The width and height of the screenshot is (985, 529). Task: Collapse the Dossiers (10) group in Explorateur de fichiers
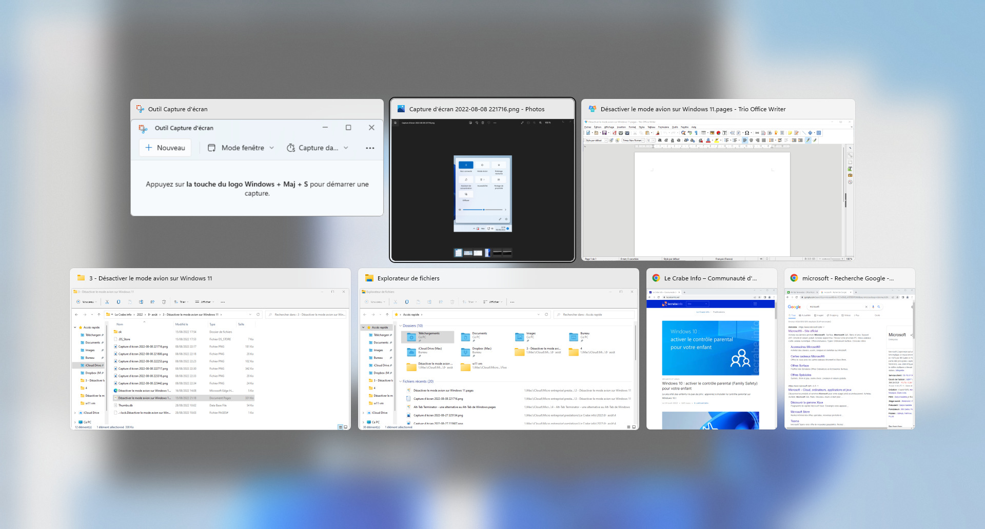click(x=401, y=326)
